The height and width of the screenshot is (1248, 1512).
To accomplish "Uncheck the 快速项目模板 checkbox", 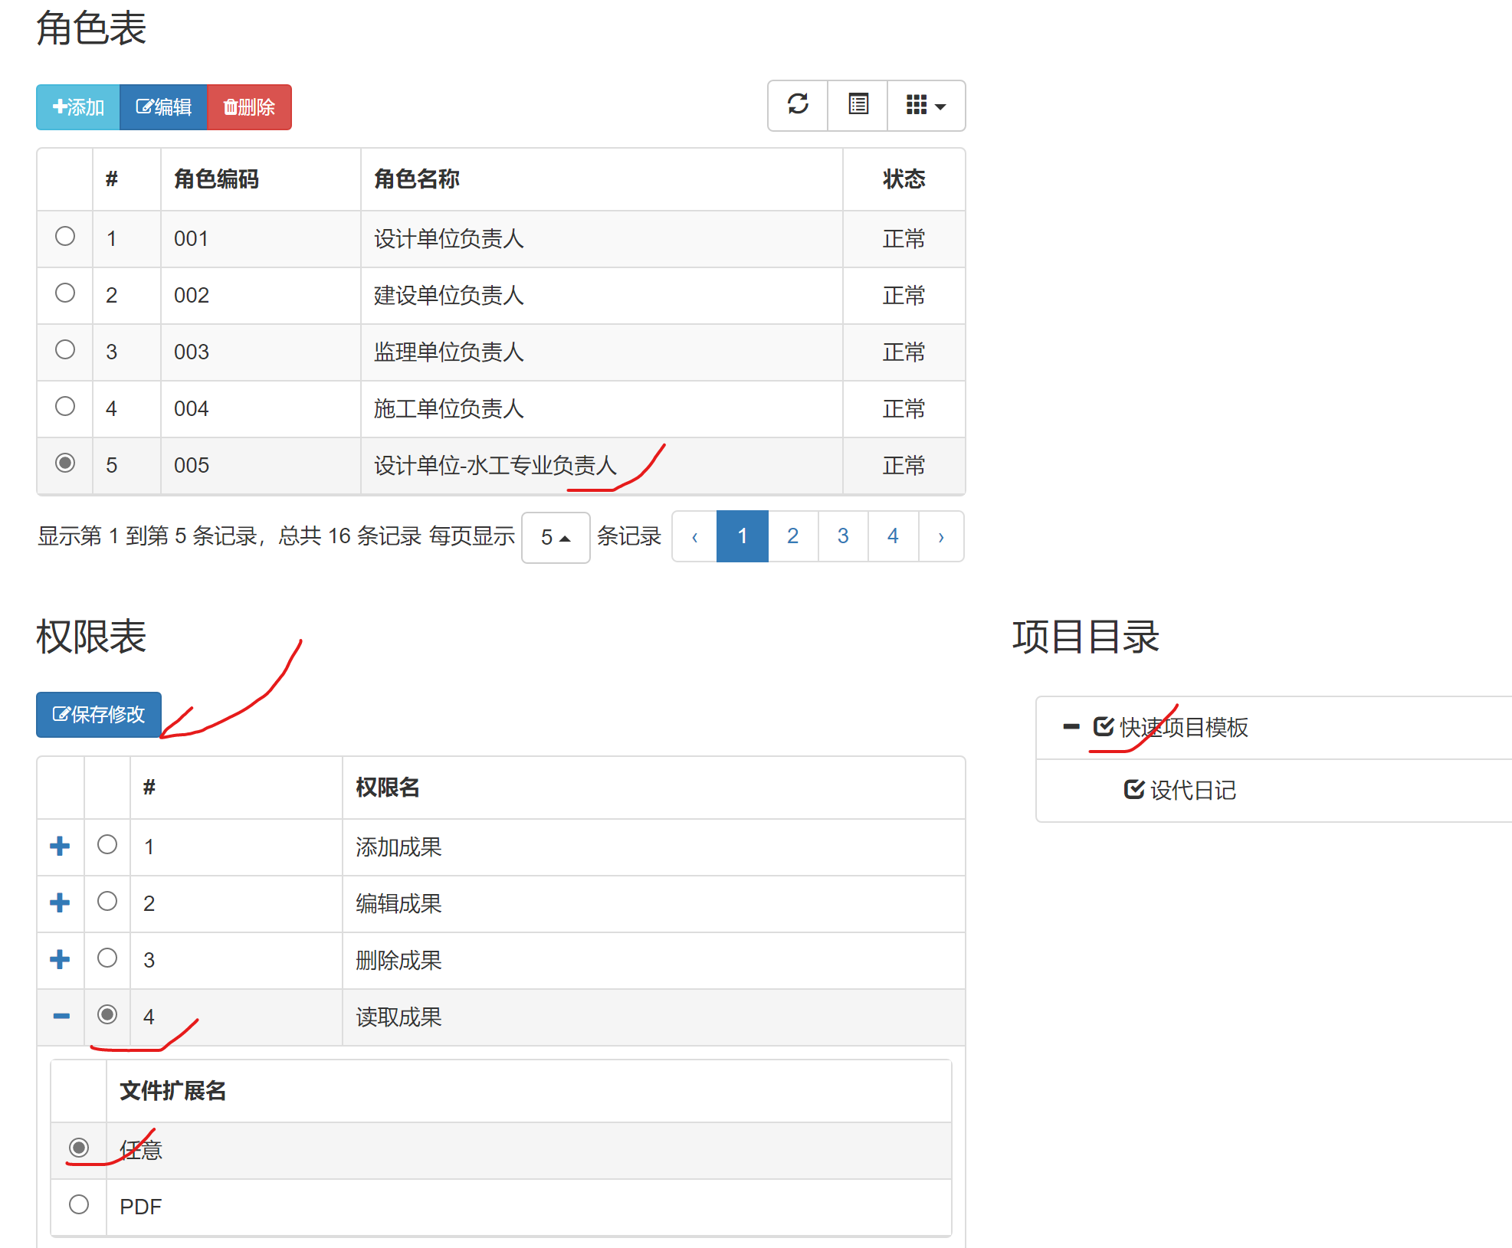I will (1103, 726).
